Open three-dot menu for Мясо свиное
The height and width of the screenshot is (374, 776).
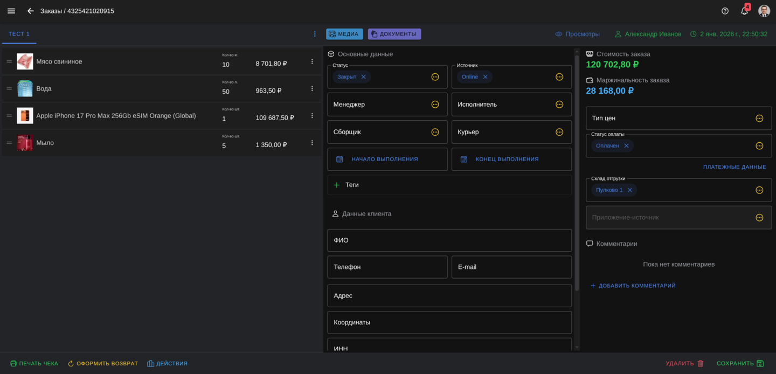312,62
